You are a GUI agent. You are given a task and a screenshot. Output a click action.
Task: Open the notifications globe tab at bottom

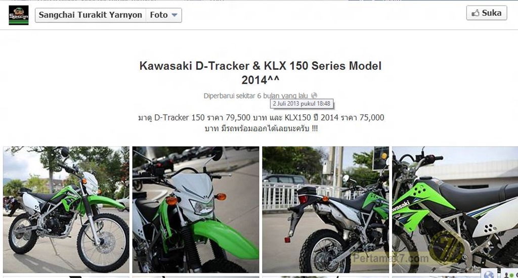click(489, 274)
